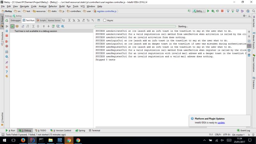Image resolution: width=256 pixels, height=144 pixels.
Task: Toggle Sort Alphabetically in test toolbar
Action: click(23, 26)
